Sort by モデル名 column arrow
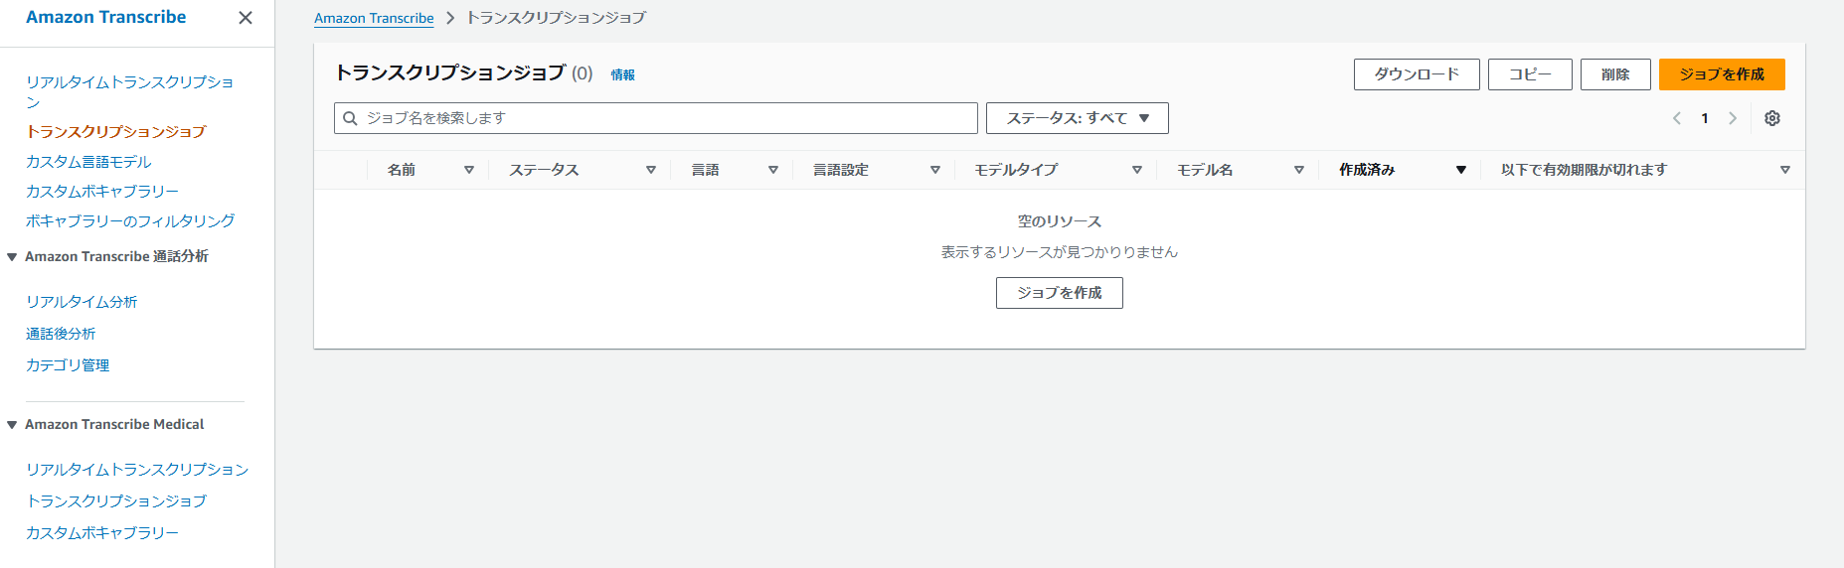 [1299, 170]
